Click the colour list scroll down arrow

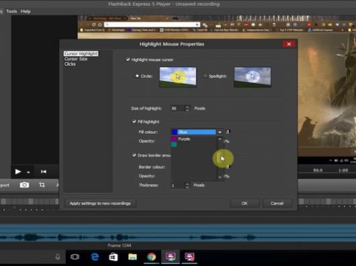click(220, 177)
